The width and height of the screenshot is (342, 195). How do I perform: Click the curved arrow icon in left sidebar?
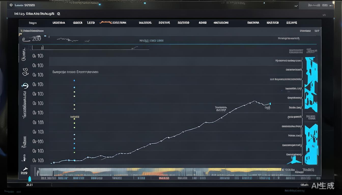[x=25, y=86]
